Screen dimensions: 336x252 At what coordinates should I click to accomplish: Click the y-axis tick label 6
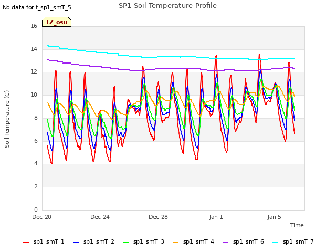[x=36, y=141]
